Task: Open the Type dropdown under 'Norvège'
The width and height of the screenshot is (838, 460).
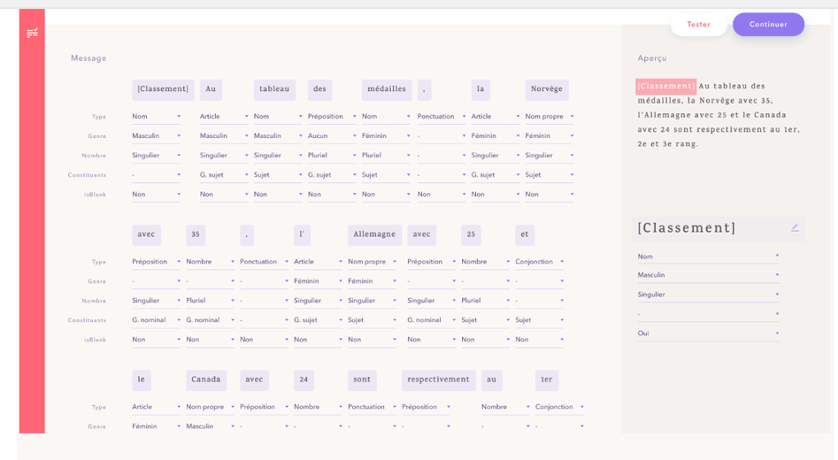Action: [550, 117]
